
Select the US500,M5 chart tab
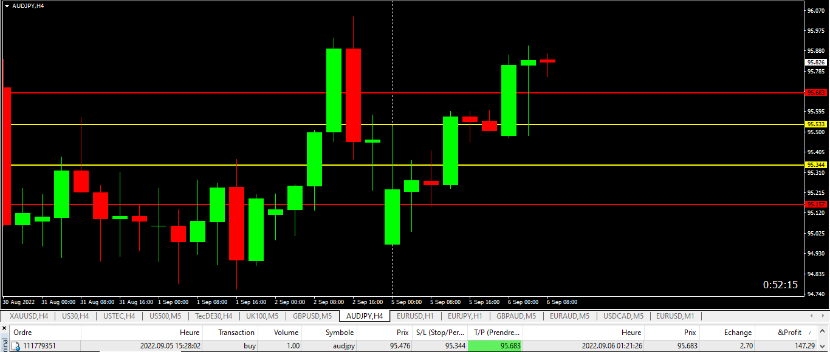click(x=165, y=316)
